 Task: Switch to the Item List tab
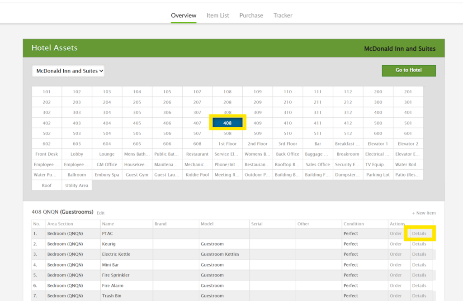[x=217, y=15]
